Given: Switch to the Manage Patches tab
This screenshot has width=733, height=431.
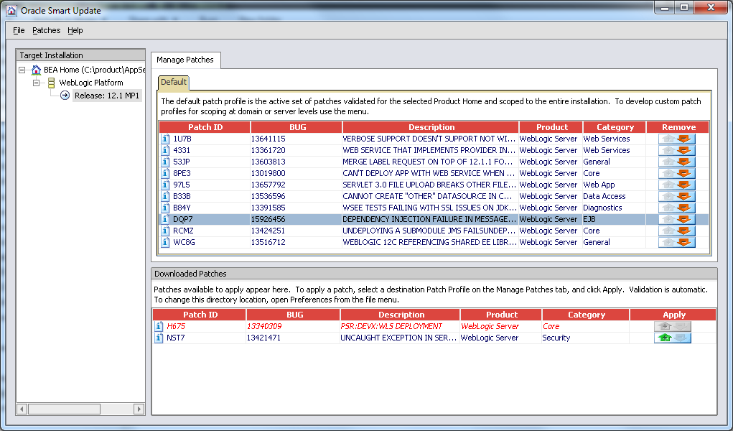Looking at the screenshot, I should coord(185,60).
